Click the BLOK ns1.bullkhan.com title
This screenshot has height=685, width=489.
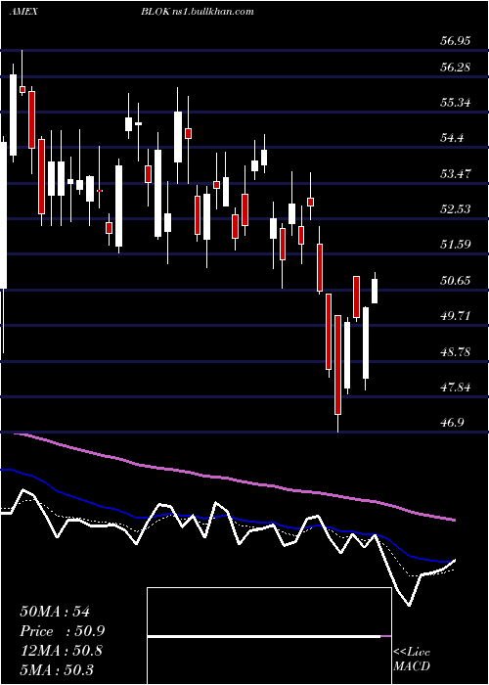click(198, 12)
